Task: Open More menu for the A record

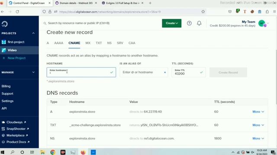Action: tap(258, 112)
